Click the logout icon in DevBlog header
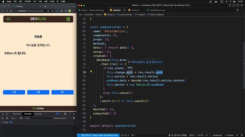The height and width of the screenshot is (137, 245). click(x=68, y=19)
